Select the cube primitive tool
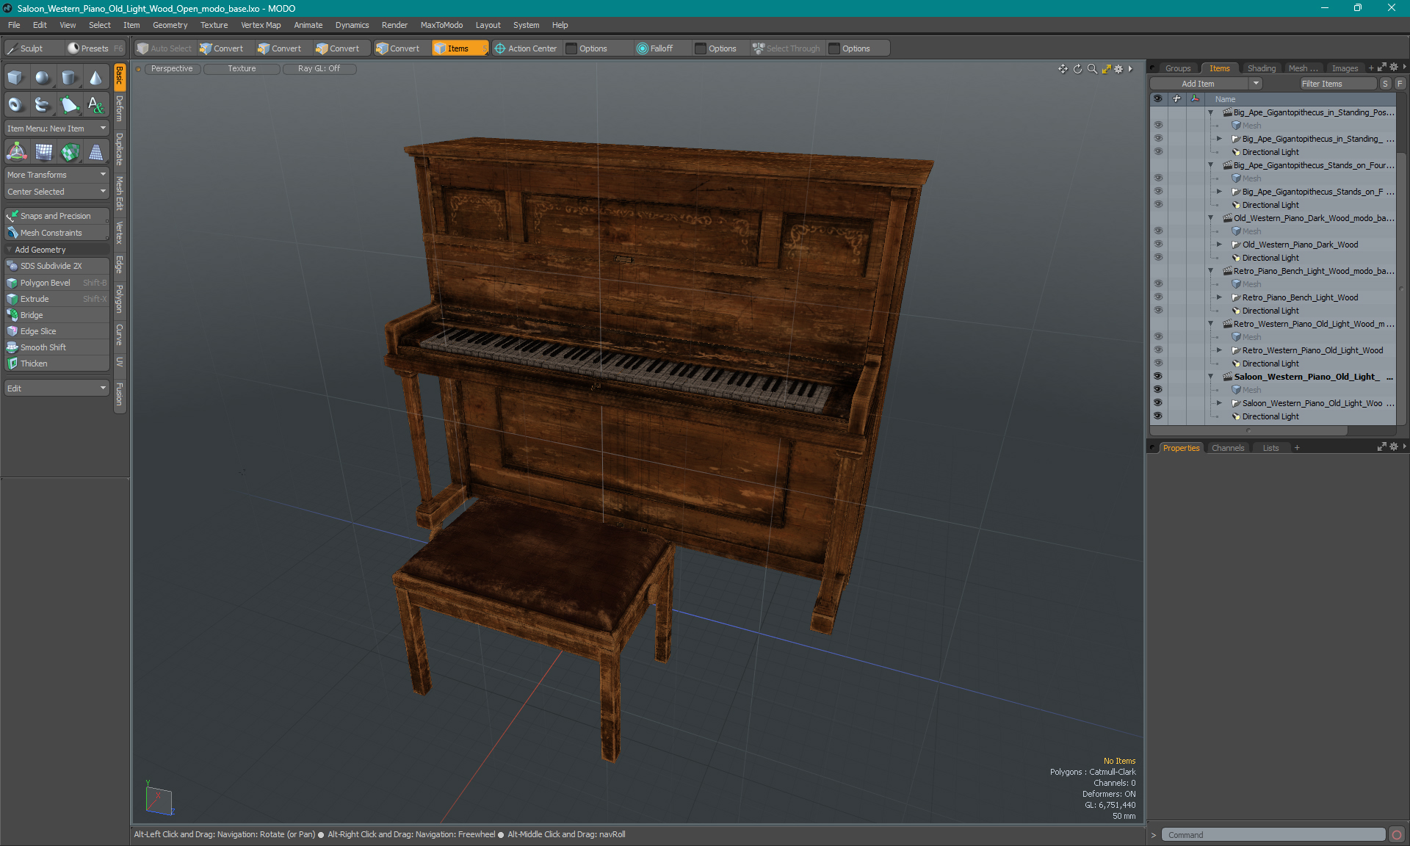This screenshot has width=1410, height=846. 15,78
